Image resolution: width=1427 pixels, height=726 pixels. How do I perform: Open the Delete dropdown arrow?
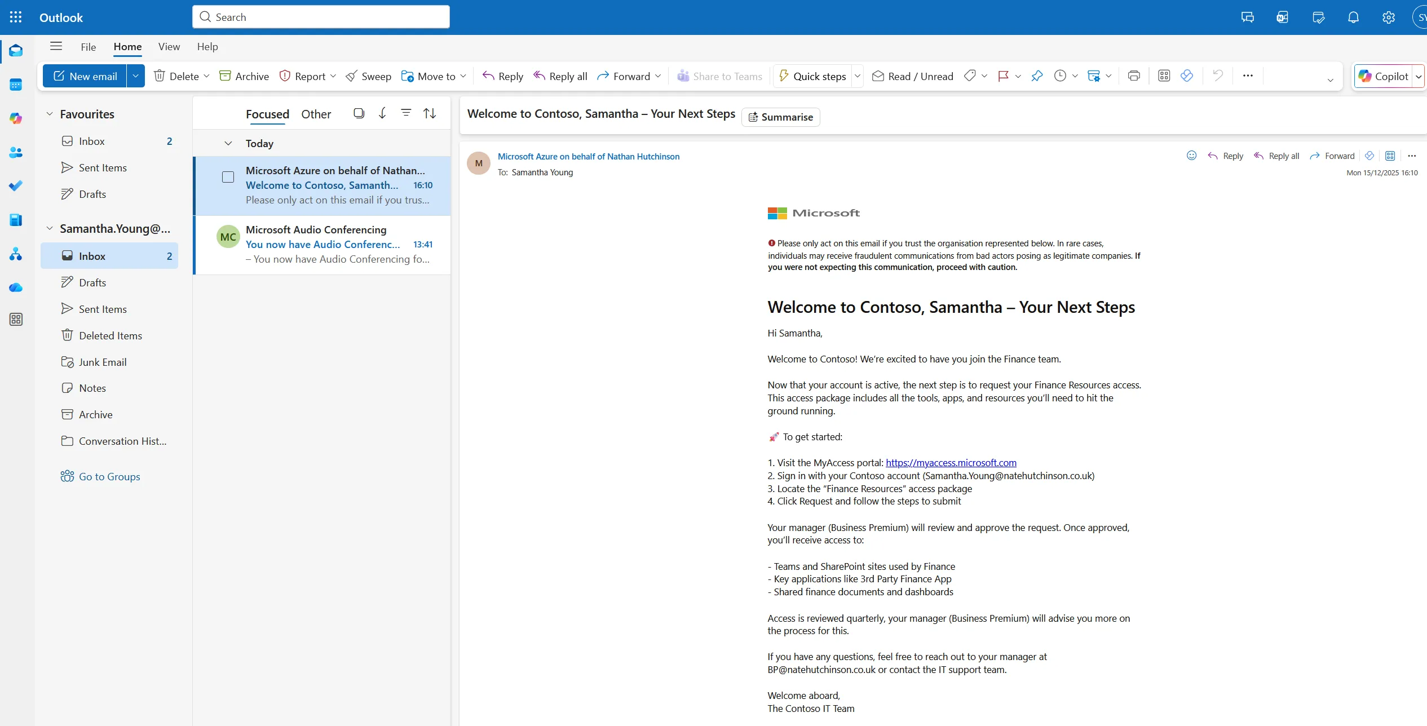click(206, 76)
